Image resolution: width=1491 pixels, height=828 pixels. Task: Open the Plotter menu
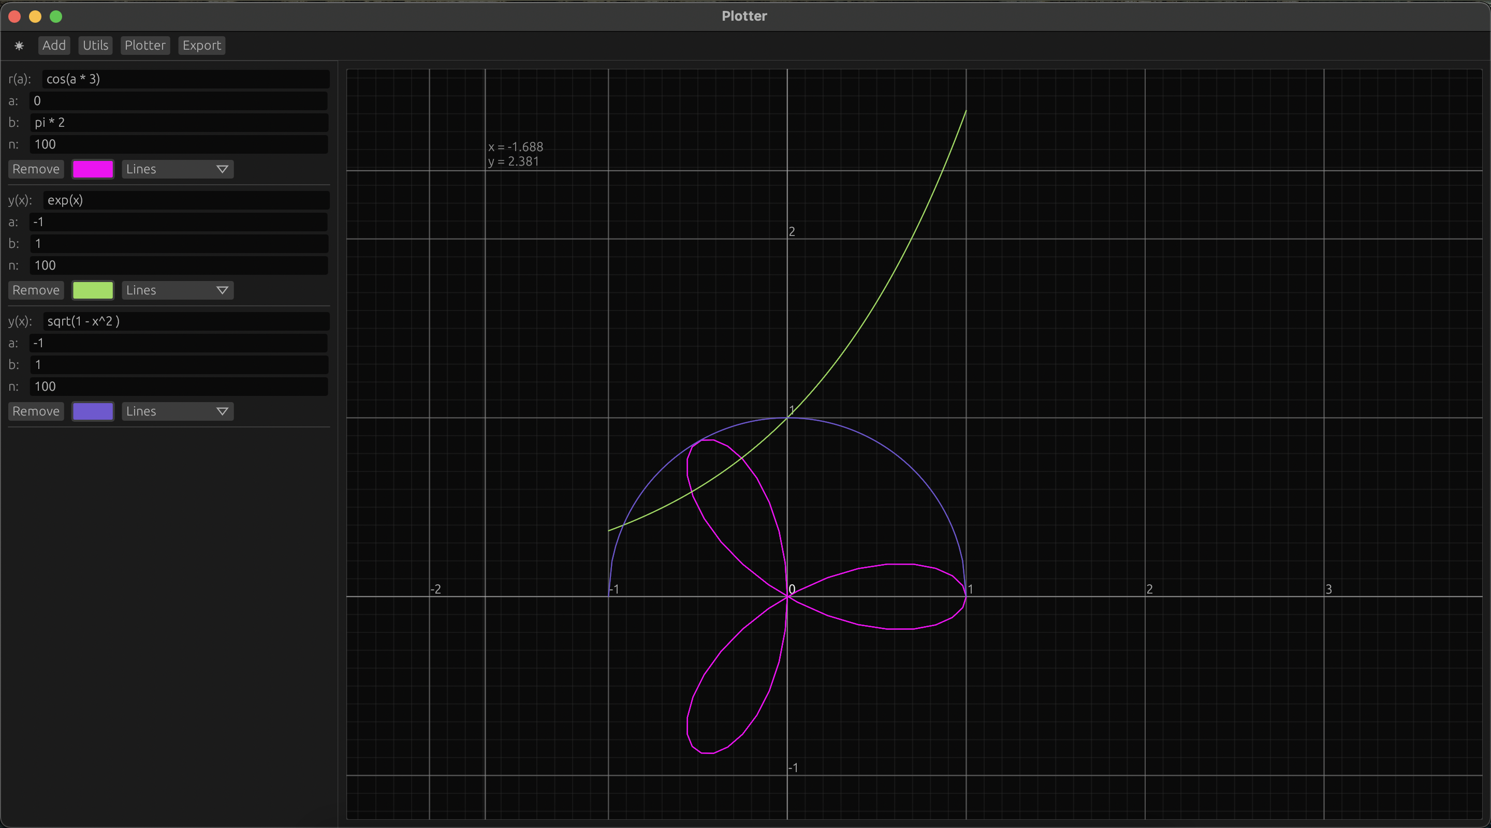(x=145, y=45)
